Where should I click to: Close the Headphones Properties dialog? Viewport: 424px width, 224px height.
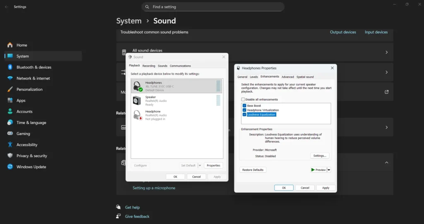(332, 68)
